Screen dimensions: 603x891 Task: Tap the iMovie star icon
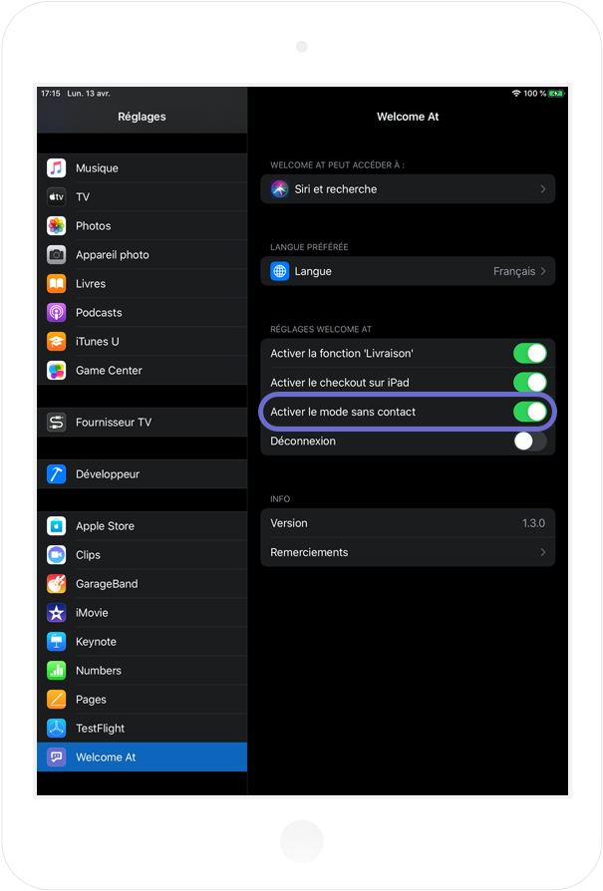coord(56,613)
